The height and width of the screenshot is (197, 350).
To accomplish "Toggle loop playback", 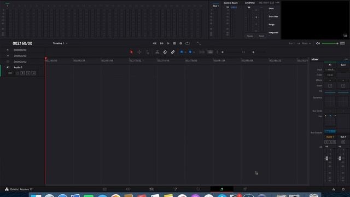I will click(188, 43).
